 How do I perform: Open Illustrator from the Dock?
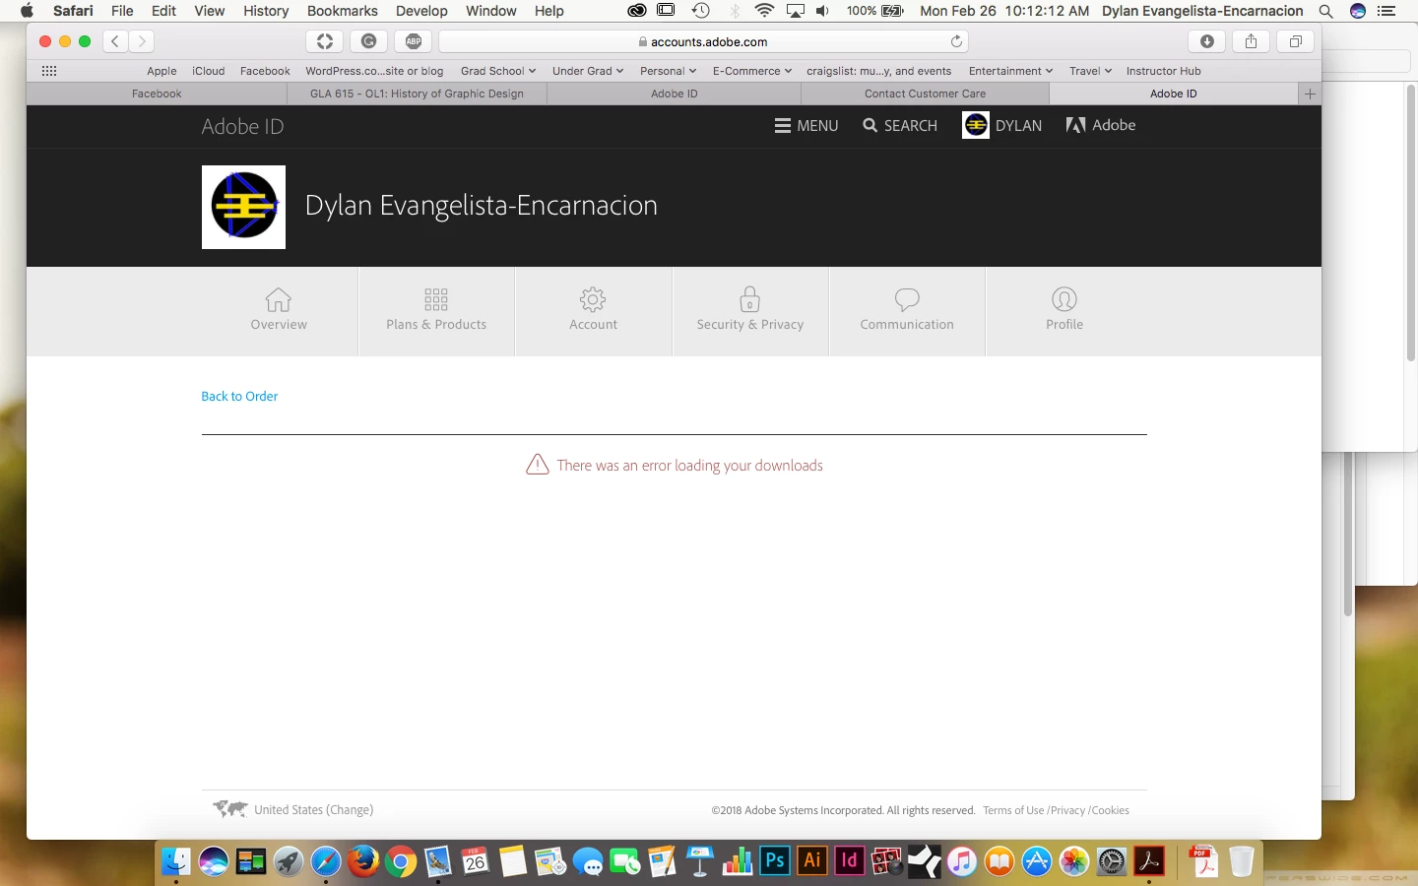(x=812, y=861)
